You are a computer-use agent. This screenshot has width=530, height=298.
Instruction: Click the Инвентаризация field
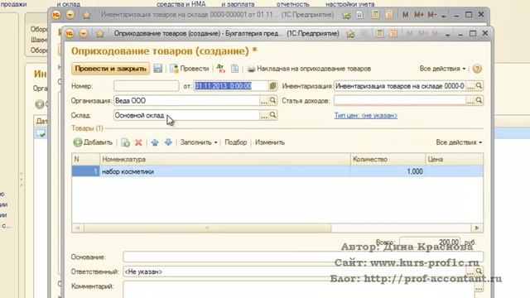tap(399, 86)
